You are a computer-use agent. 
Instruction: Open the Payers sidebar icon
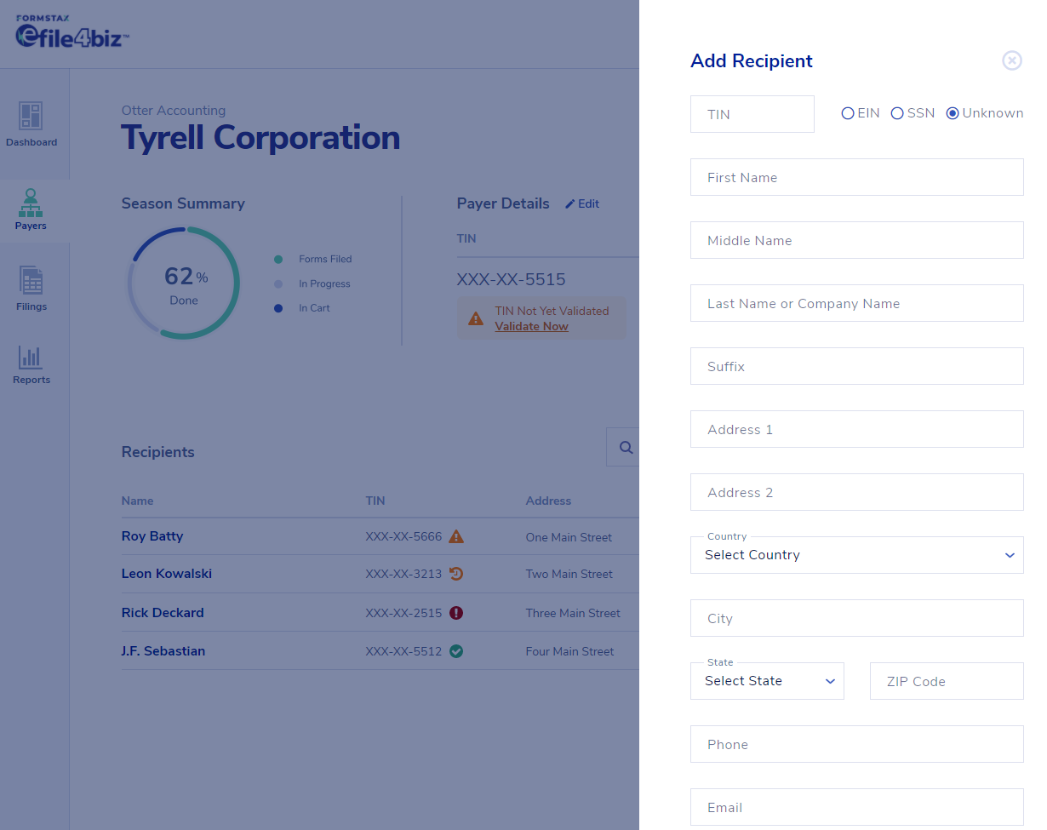[x=31, y=209]
